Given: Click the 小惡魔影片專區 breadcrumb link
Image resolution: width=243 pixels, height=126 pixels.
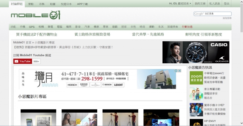Looking at the screenshot, I should (45, 43).
